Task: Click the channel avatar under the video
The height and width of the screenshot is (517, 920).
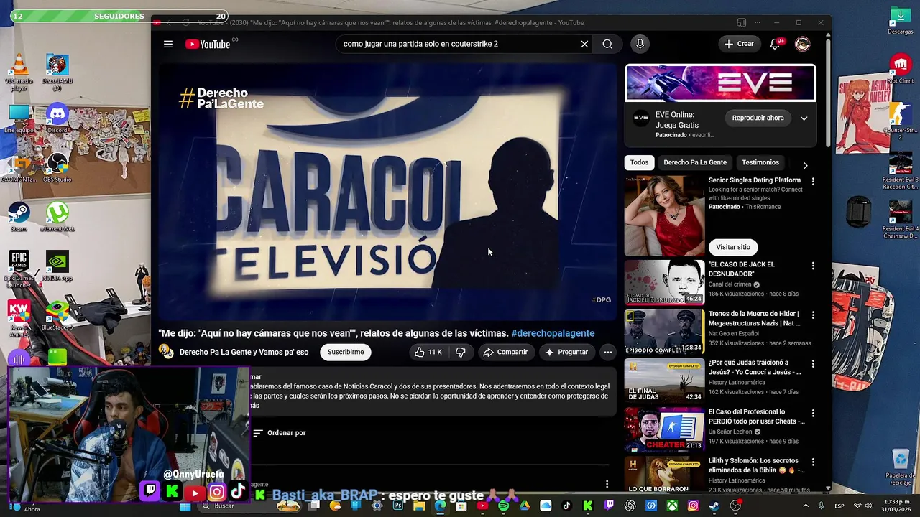Action: coord(166,352)
